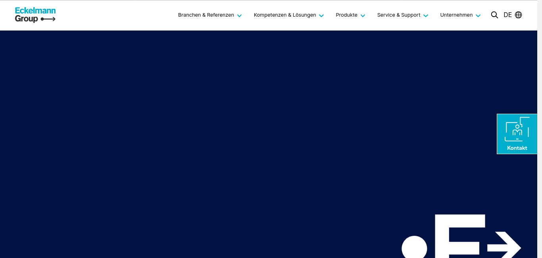This screenshot has height=258, width=542.
Task: Open the Service & Support menu
Action: click(x=399, y=15)
